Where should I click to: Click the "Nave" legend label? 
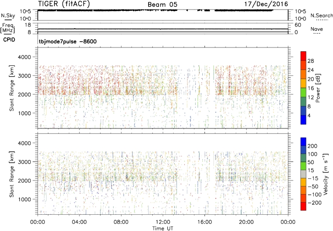point(317,29)
